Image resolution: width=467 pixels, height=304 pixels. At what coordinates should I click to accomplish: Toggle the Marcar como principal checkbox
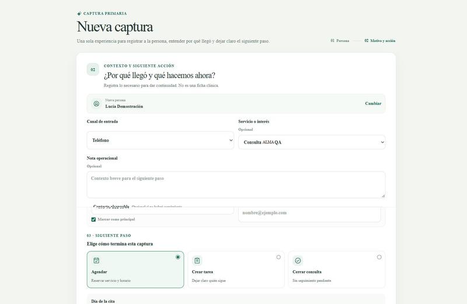93,219
